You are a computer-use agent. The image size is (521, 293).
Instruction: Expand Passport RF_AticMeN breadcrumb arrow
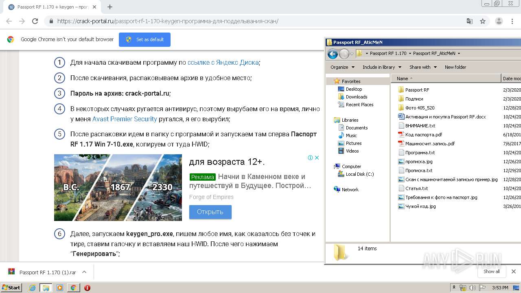(459, 53)
